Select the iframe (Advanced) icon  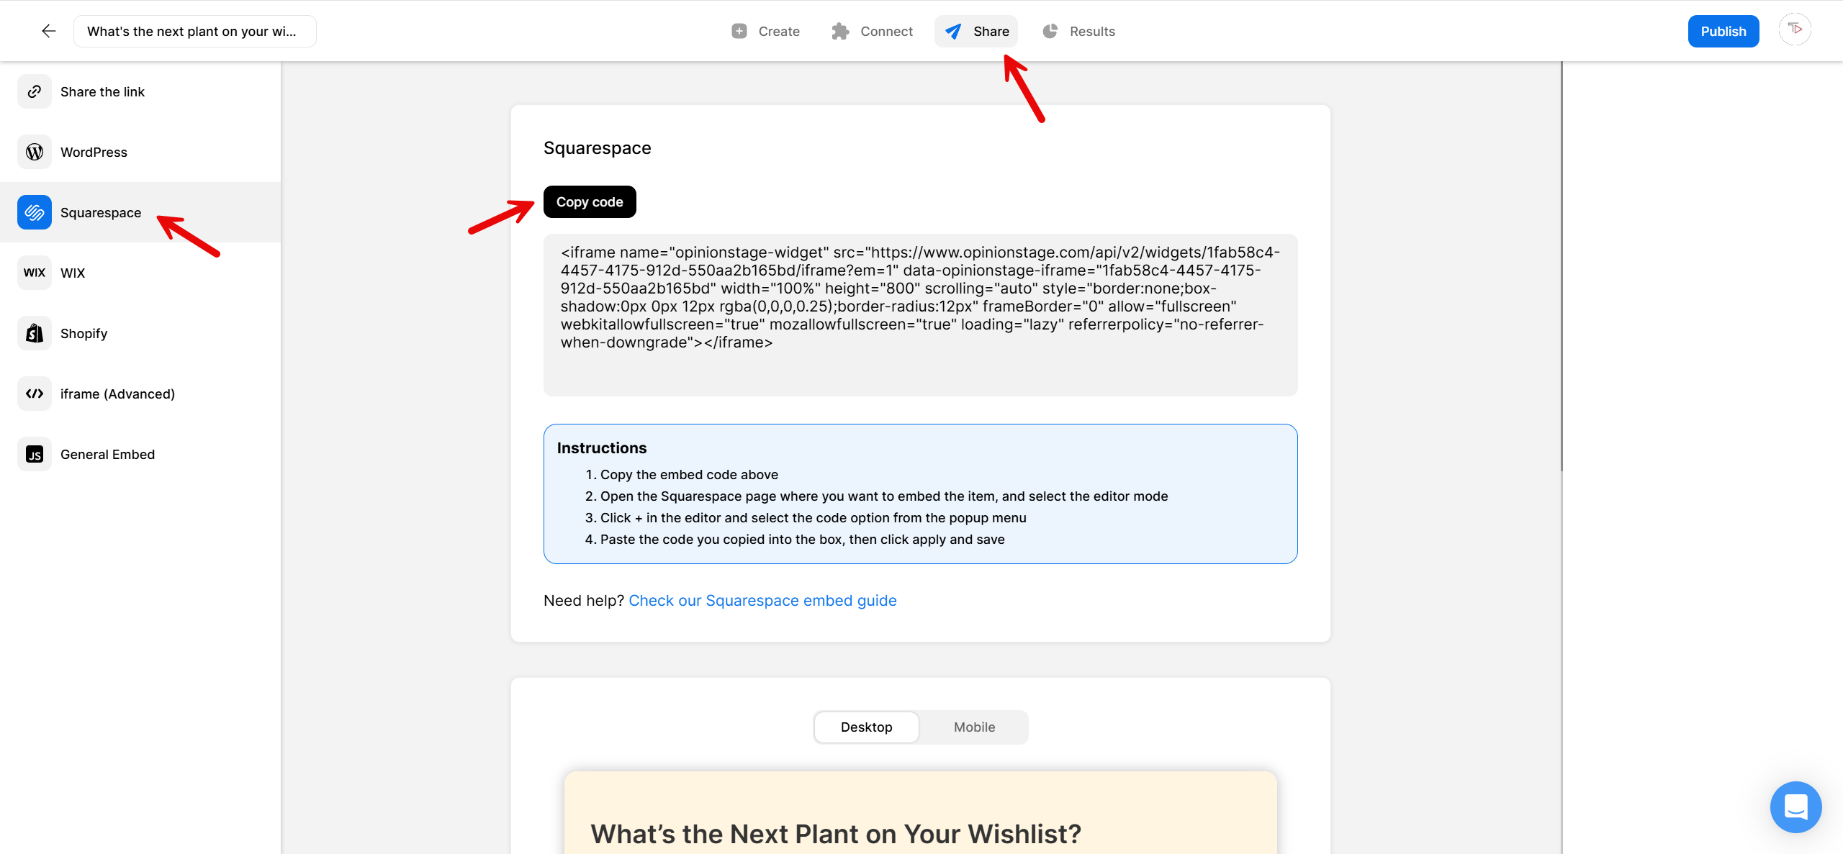coord(34,394)
